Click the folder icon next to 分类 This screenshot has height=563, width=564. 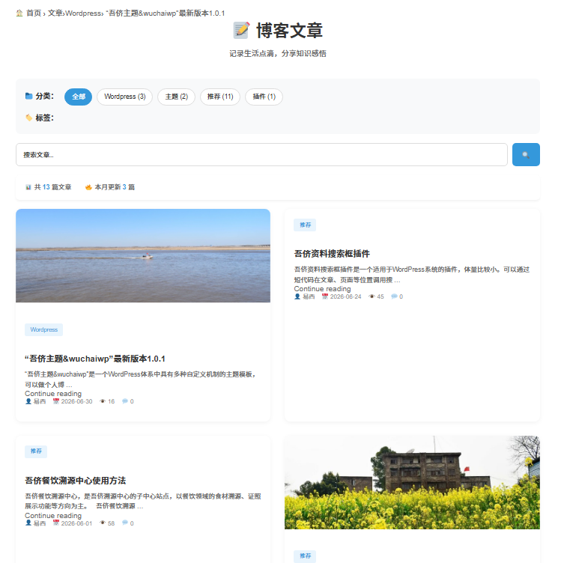(x=28, y=96)
